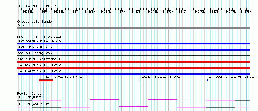Click the nsv6408575 (Sedlazeck2020) label
258x111 pixels.
point(61,77)
